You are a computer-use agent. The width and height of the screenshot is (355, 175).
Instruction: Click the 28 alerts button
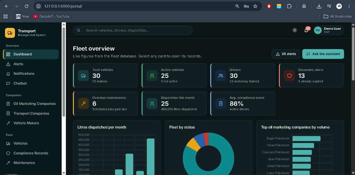point(286,54)
